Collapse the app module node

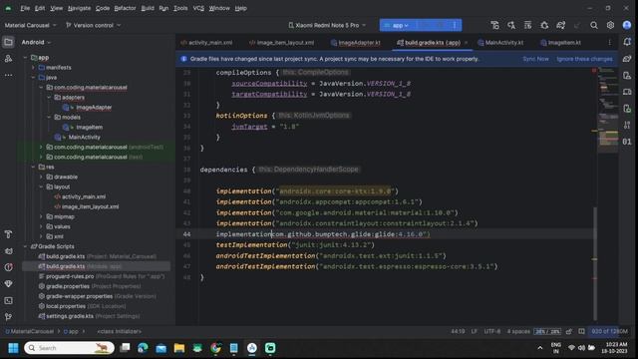click(x=26, y=58)
